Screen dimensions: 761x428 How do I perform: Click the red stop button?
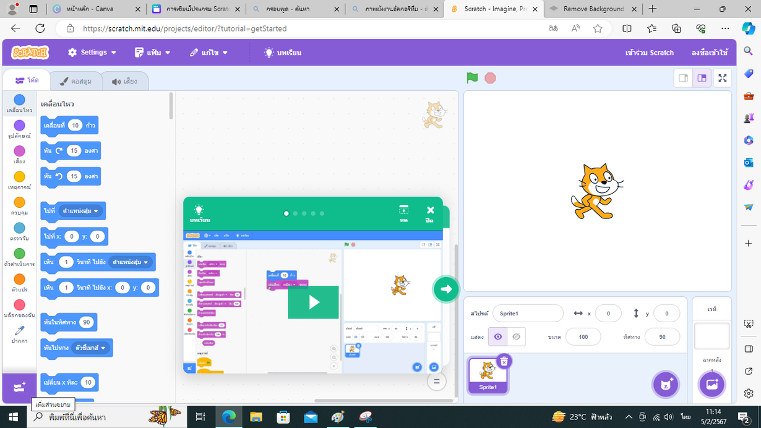[x=490, y=78]
